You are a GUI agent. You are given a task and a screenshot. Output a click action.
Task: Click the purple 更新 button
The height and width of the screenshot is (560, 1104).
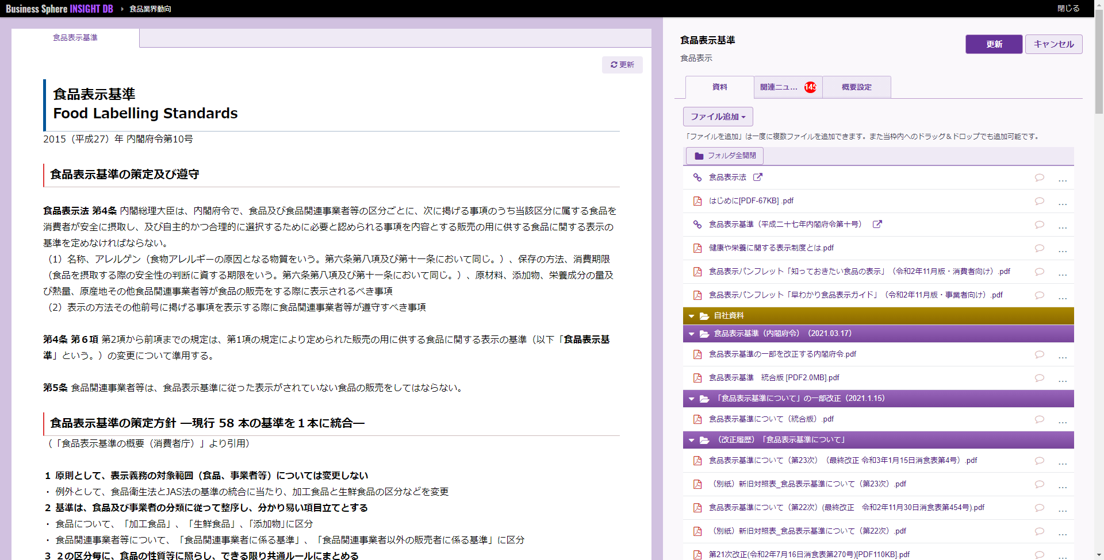994,44
